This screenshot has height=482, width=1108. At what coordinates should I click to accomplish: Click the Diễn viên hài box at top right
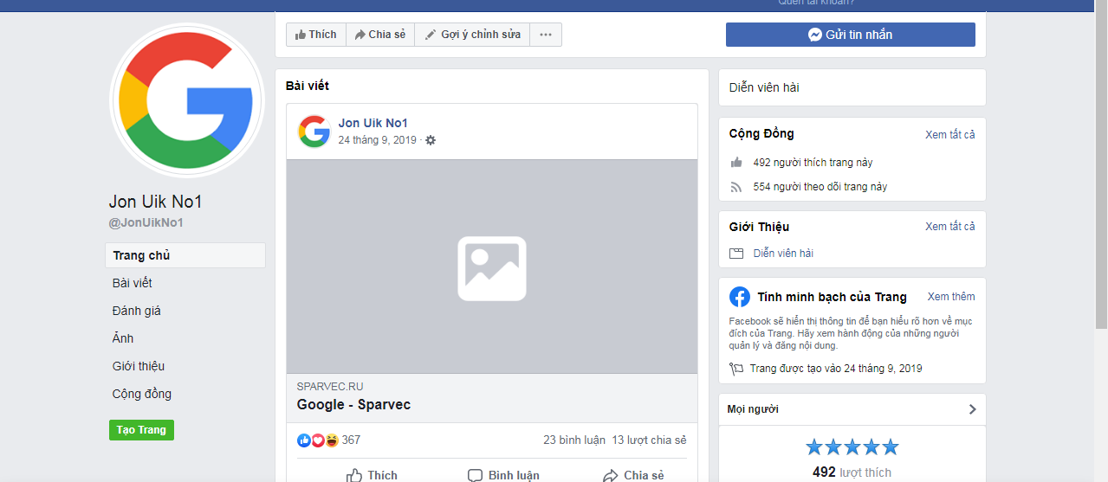pos(852,87)
